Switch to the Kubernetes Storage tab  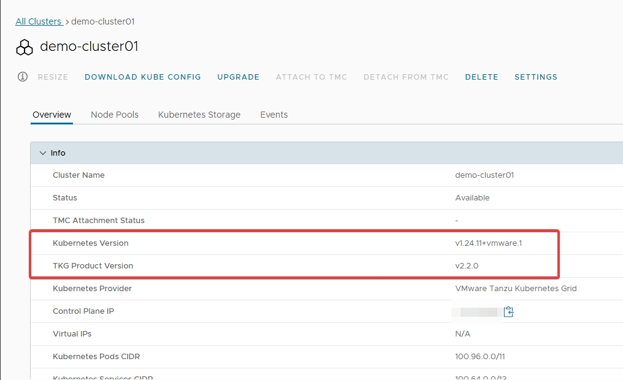click(199, 115)
